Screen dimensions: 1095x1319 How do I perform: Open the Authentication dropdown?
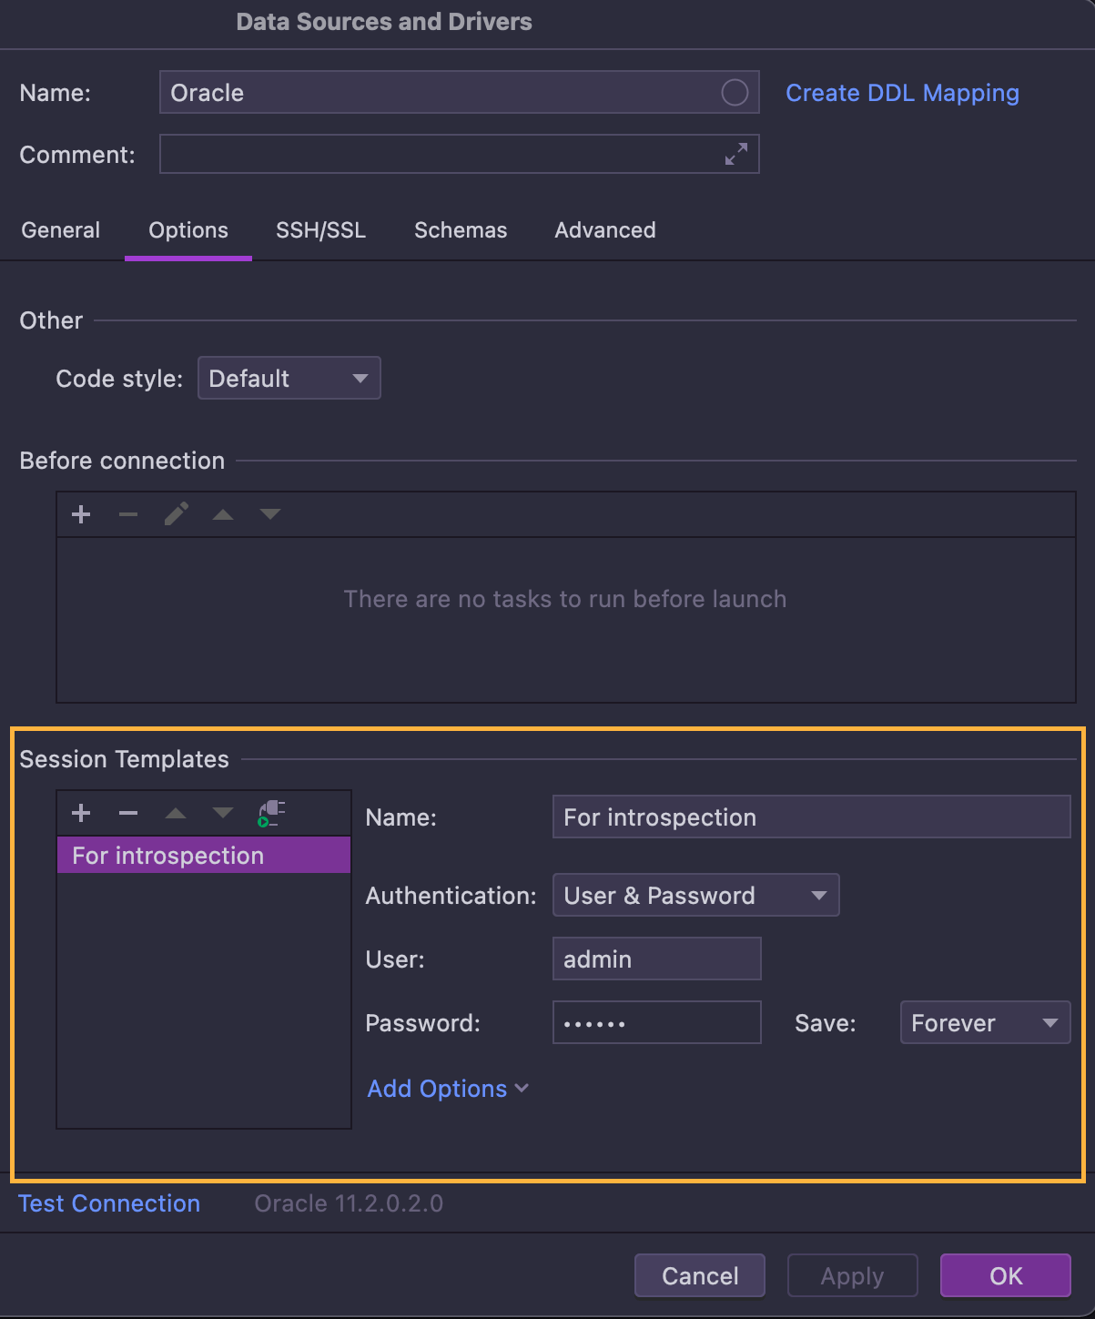[x=695, y=896]
